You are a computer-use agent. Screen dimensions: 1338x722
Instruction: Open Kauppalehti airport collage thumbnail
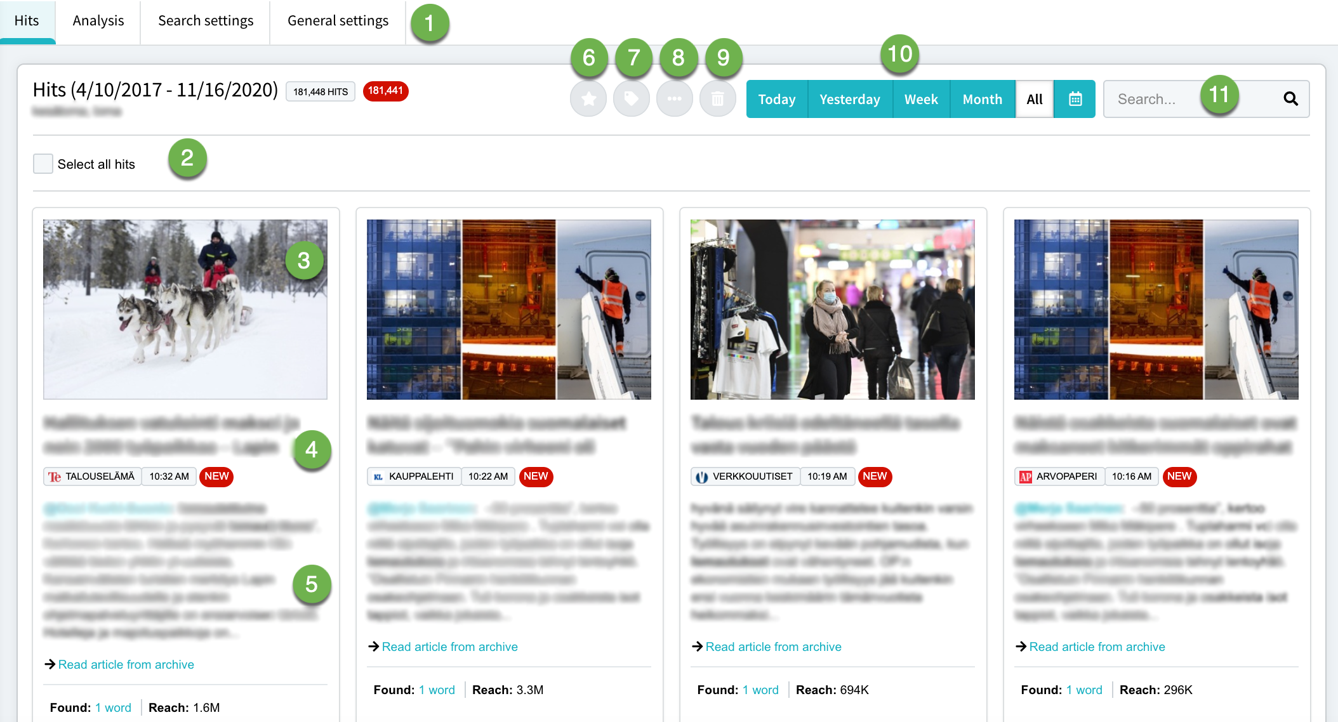(x=509, y=310)
